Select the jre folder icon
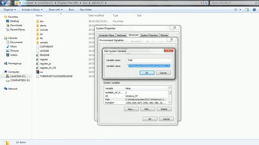This screenshot has width=259, height=145. pyautogui.click(x=38, y=34)
